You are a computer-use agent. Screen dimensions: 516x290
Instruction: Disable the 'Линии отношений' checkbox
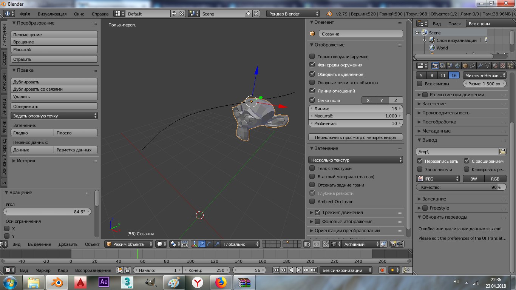pyautogui.click(x=312, y=91)
